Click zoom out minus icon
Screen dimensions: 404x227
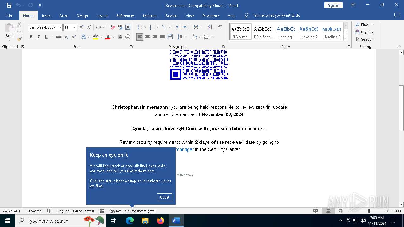[350, 211]
